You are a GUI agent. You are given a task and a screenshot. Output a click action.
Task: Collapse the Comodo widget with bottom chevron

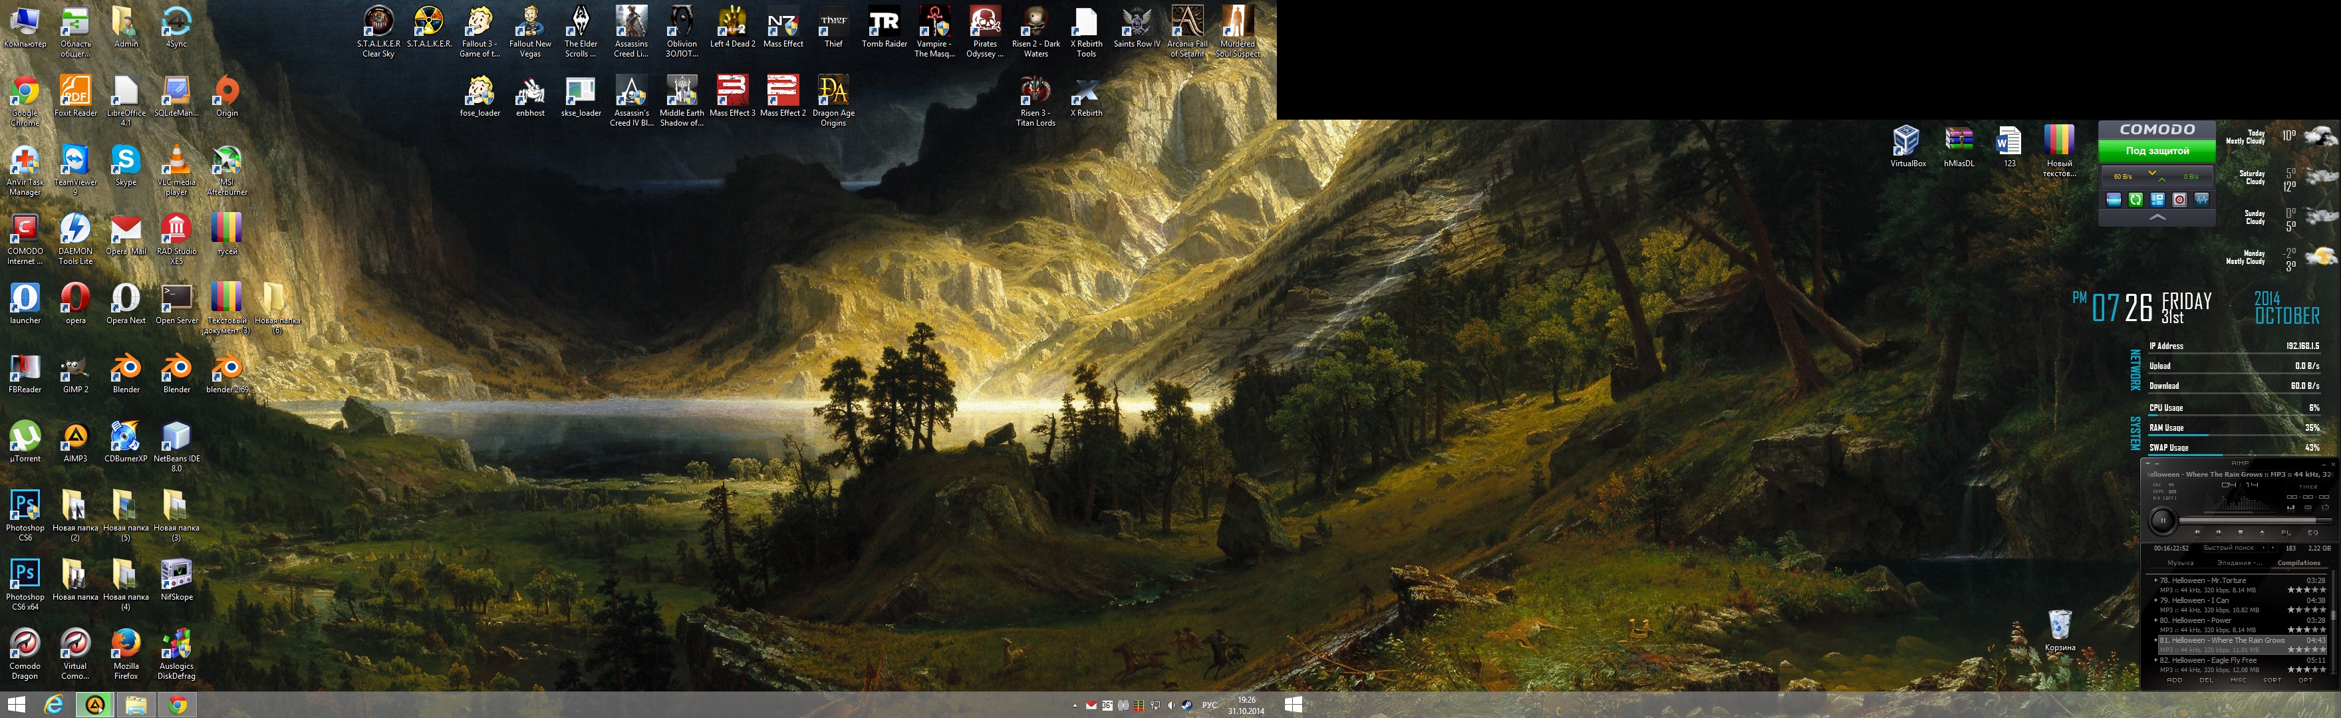(x=2157, y=218)
